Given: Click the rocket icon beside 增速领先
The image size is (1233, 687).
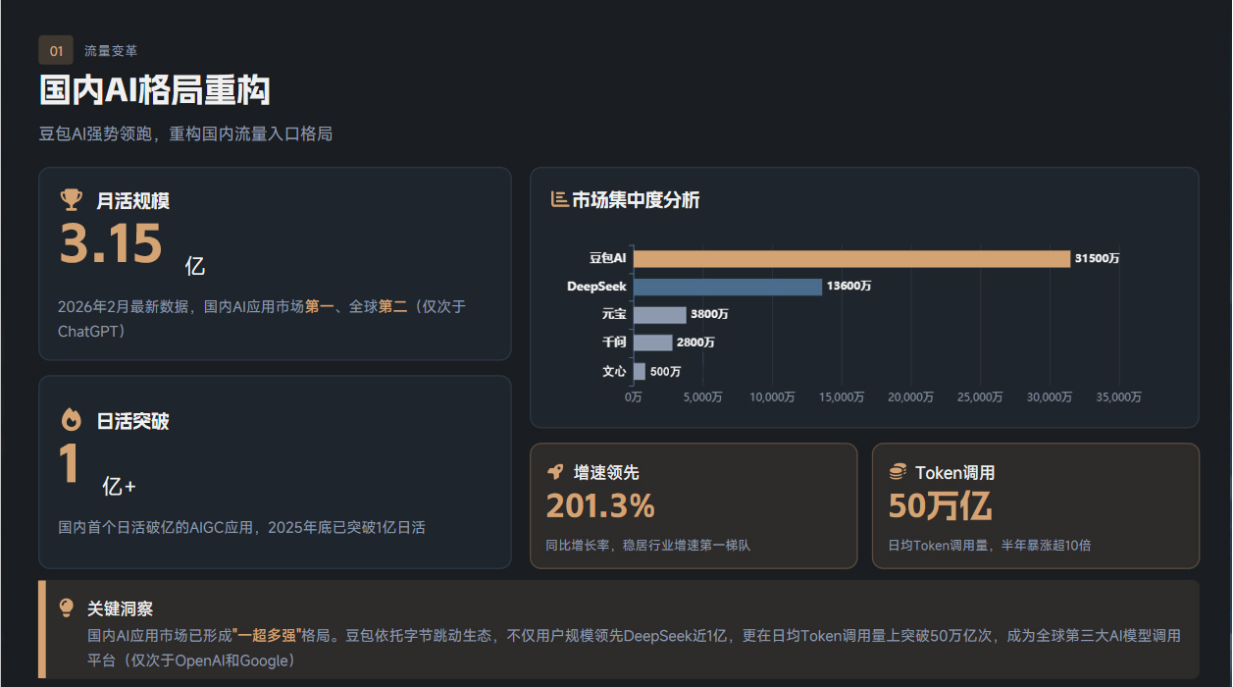Looking at the screenshot, I should (x=555, y=472).
